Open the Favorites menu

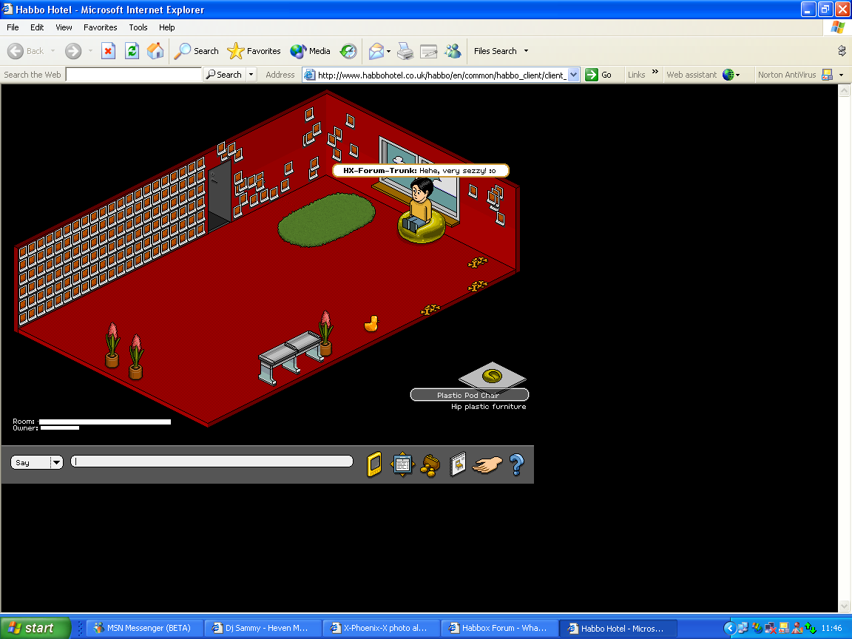[100, 27]
